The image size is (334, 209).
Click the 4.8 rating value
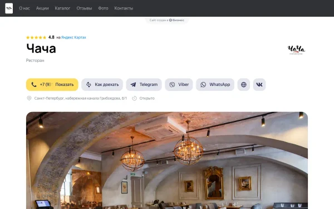(51, 37)
